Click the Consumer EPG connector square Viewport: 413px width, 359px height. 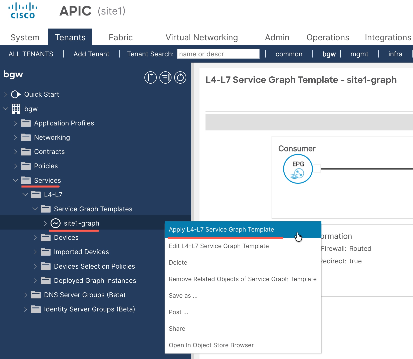coord(317,168)
